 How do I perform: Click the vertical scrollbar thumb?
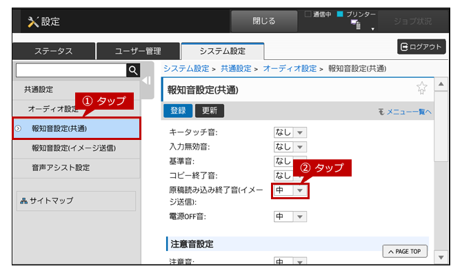coord(441,126)
